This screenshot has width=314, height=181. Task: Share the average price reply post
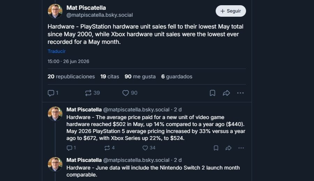[x=229, y=148]
